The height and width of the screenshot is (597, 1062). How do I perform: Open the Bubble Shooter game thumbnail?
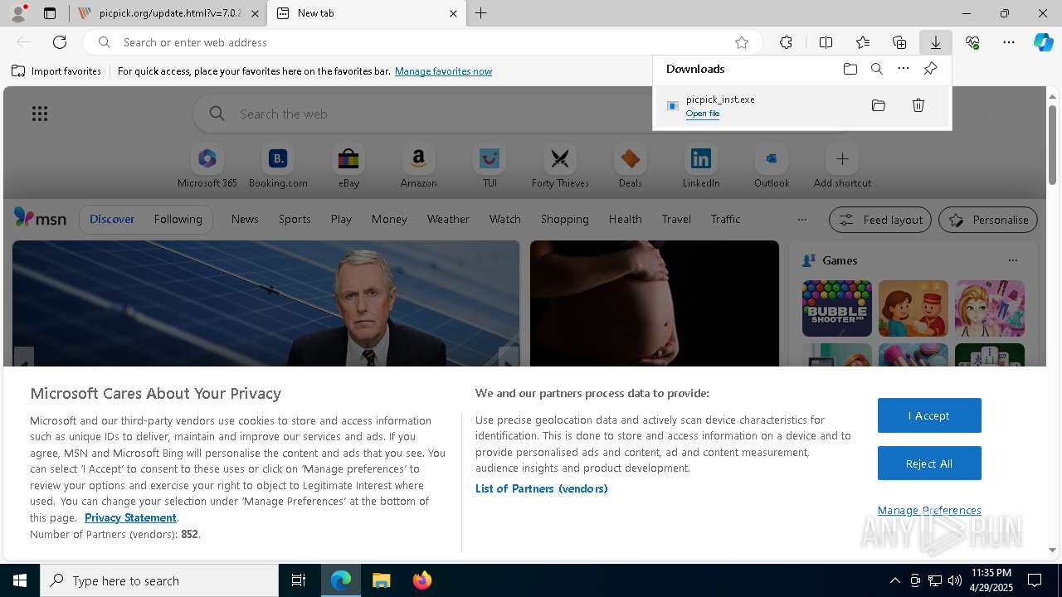[x=837, y=308]
